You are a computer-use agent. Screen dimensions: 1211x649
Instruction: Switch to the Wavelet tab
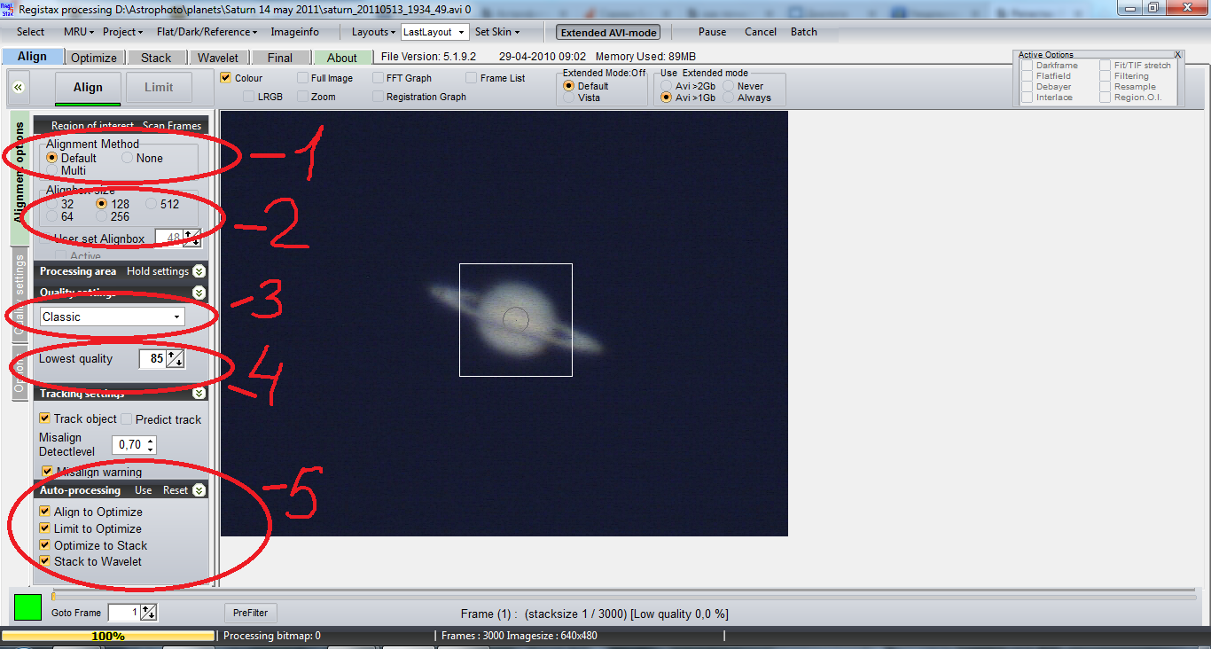pos(217,58)
